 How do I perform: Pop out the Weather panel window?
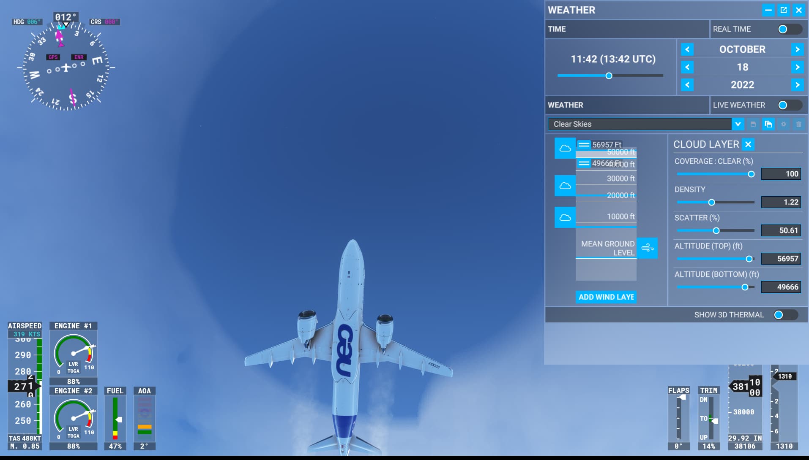[x=784, y=10]
